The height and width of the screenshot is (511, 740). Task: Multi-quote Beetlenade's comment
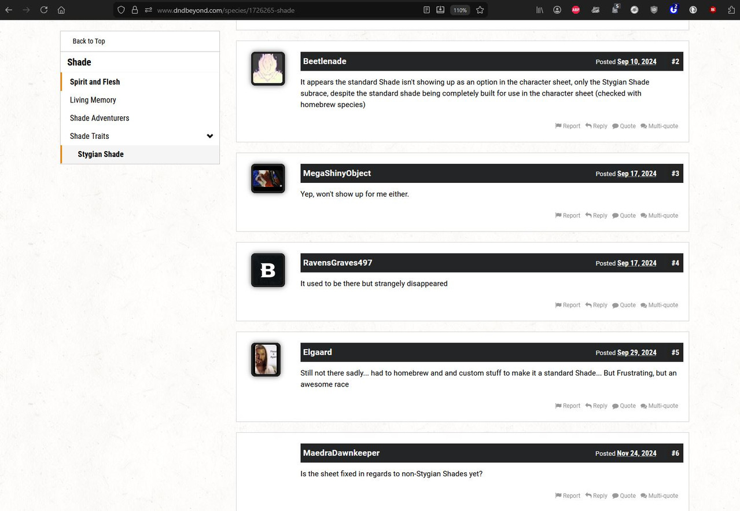coord(659,126)
